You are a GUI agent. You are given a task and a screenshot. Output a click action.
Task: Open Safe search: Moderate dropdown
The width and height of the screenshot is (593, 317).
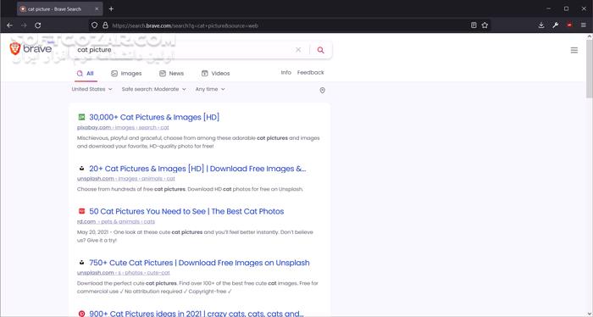154,89
